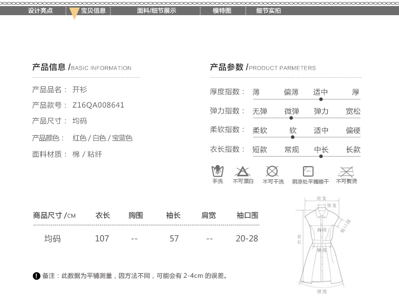Click the warning icon beside 备注
The width and height of the screenshot is (399, 302).
[36, 276]
